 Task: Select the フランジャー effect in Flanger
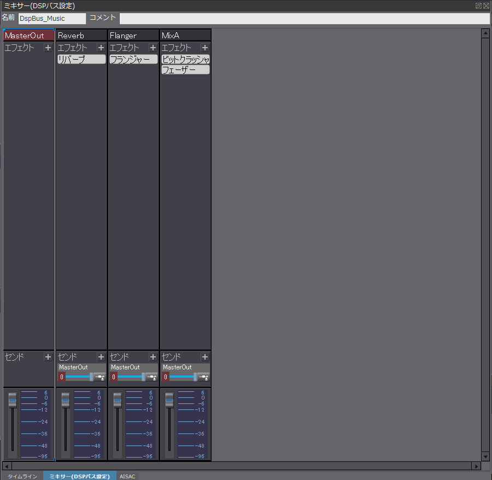tap(133, 59)
